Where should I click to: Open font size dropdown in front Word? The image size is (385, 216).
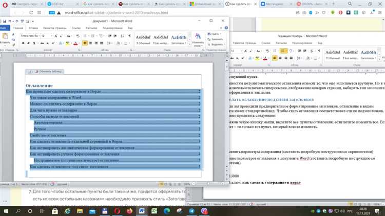click(x=51, y=36)
